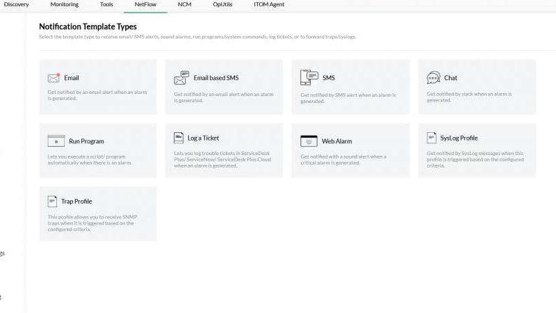The width and height of the screenshot is (556, 313).
Task: Select the Email template title
Action: tap(72, 78)
